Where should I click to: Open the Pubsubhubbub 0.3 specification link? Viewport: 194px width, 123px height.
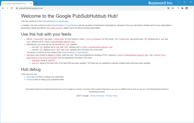click(64, 25)
